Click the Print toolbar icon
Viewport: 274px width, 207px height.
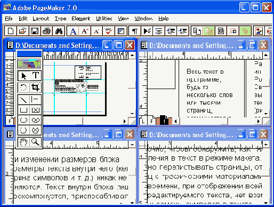click(x=47, y=31)
